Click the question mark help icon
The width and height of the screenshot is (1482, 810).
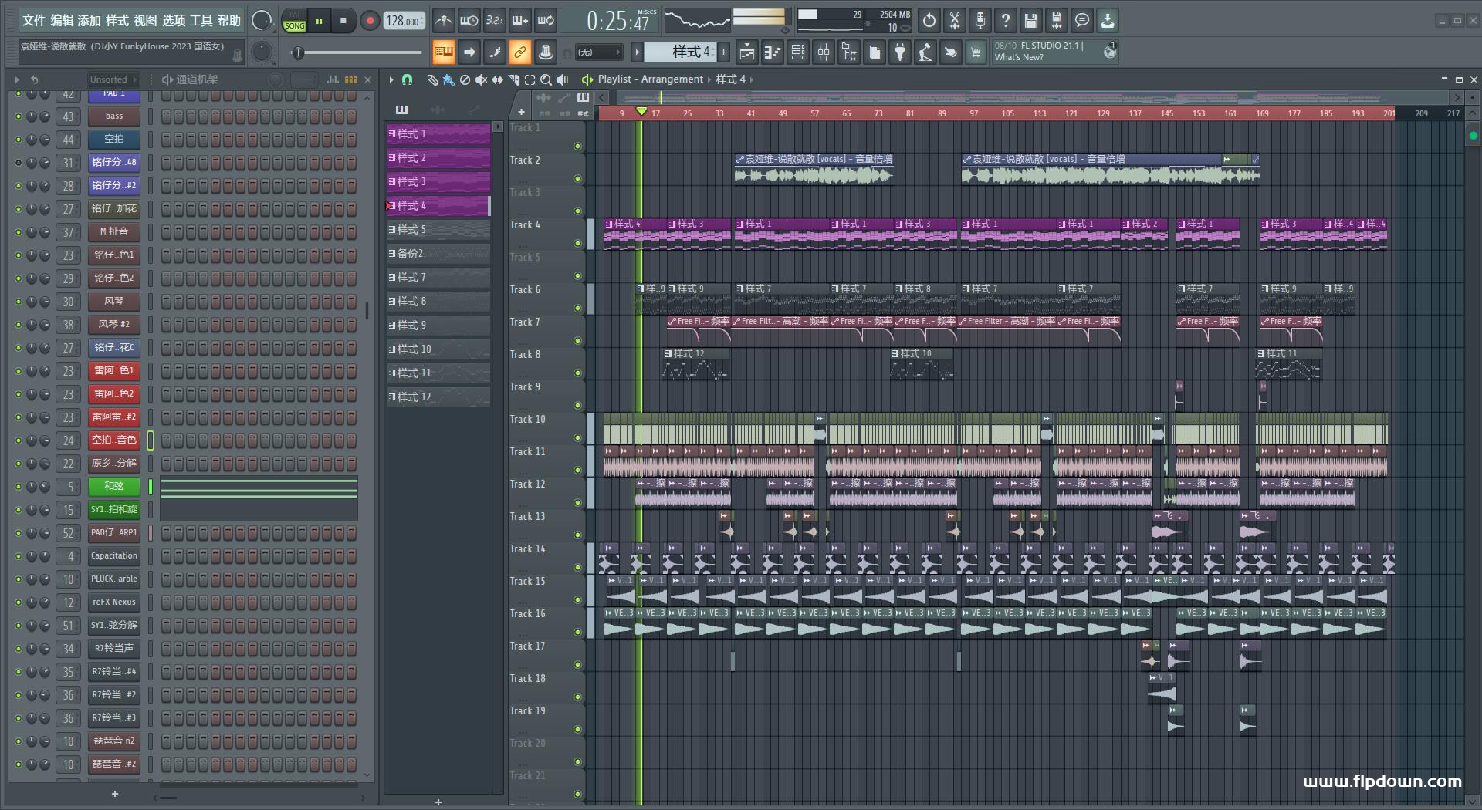[x=1006, y=21]
